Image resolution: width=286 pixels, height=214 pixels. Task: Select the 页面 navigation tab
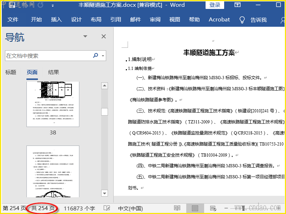point(32,72)
